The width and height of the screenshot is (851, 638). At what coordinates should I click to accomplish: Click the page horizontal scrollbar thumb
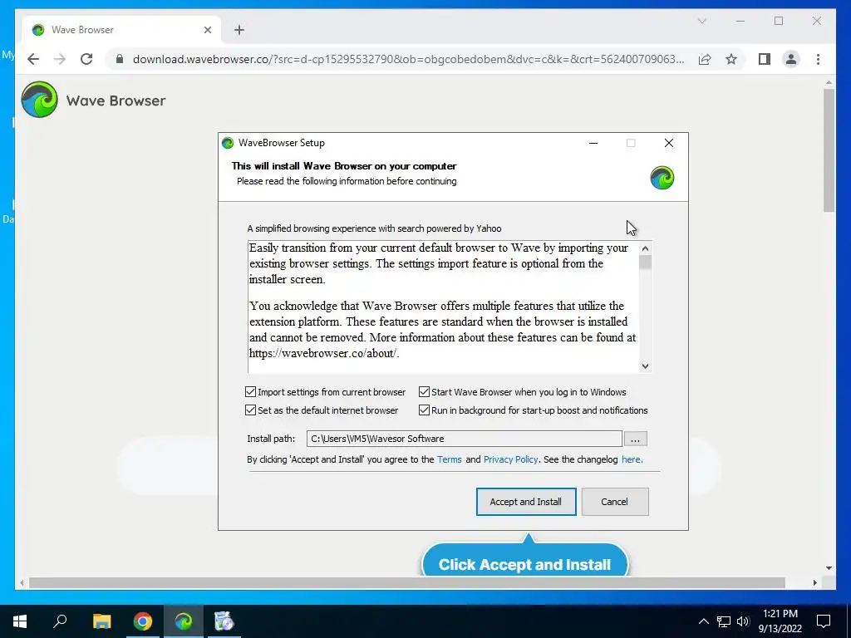[x=407, y=583]
